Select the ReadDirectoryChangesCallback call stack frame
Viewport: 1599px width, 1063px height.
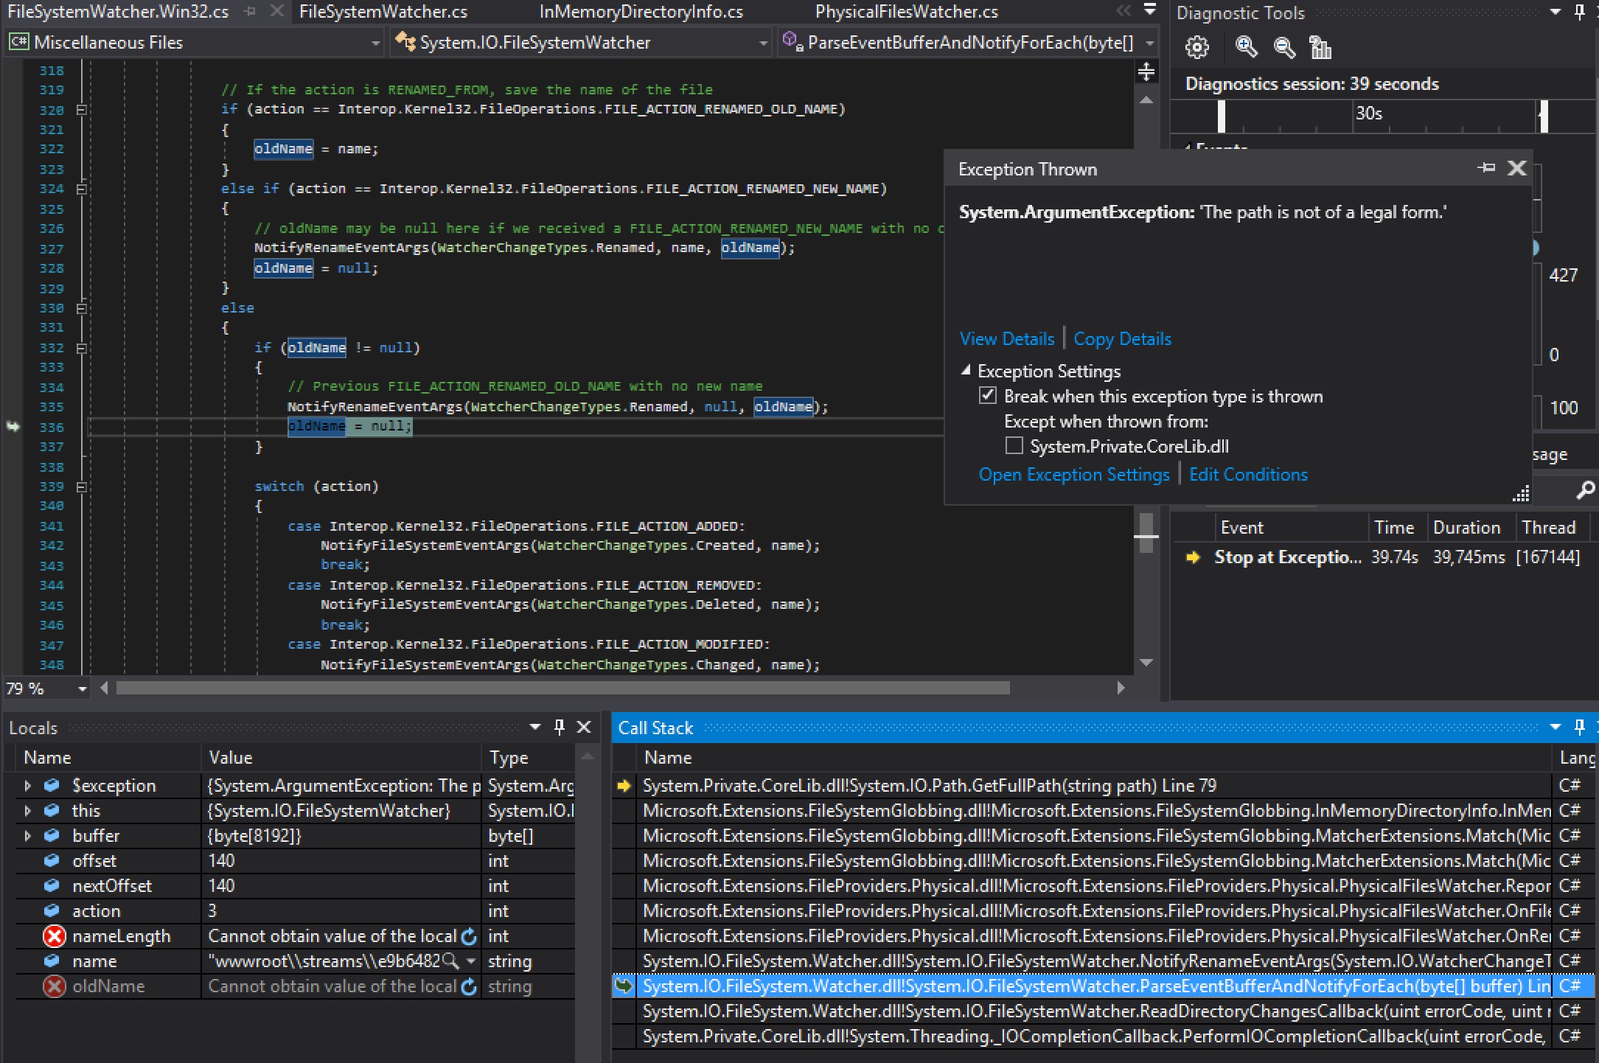pyautogui.click(x=1032, y=1011)
